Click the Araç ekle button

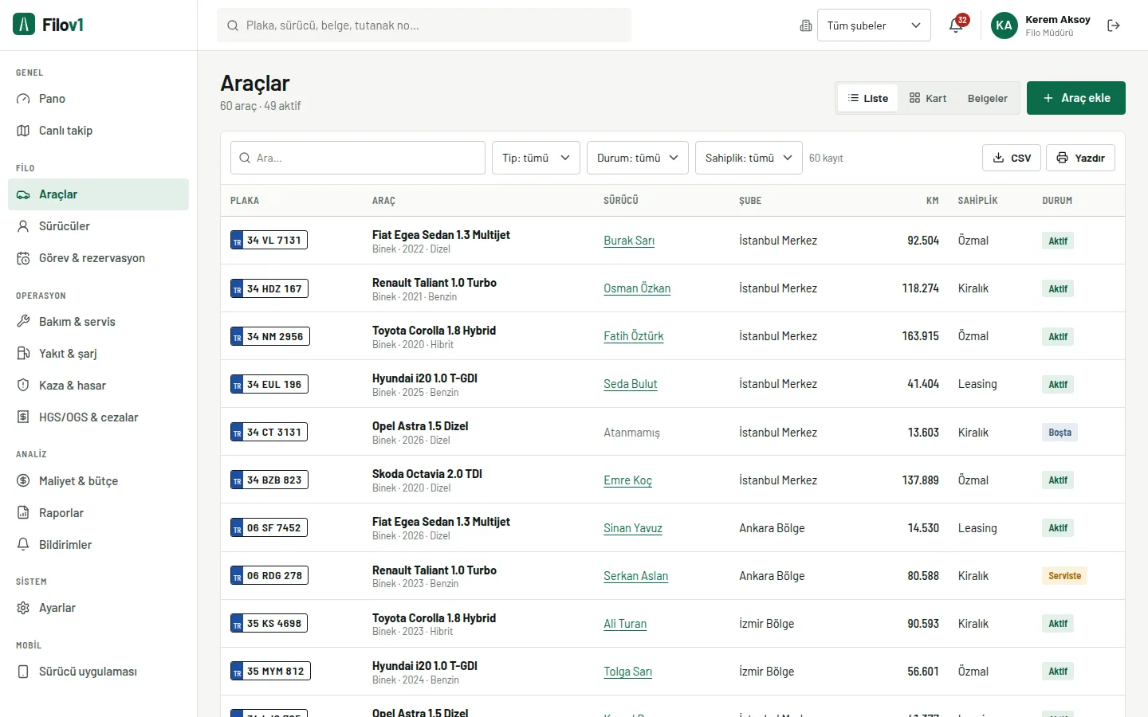[1076, 98]
